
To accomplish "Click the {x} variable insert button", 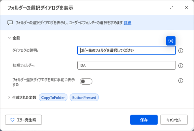I will coord(171,41).
